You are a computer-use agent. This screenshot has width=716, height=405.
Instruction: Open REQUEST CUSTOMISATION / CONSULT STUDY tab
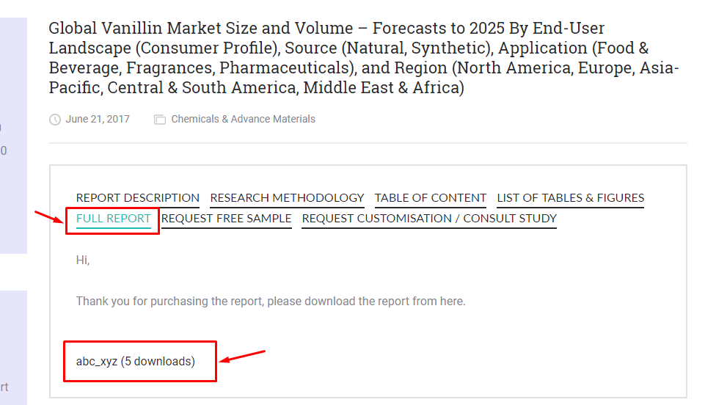tap(429, 219)
